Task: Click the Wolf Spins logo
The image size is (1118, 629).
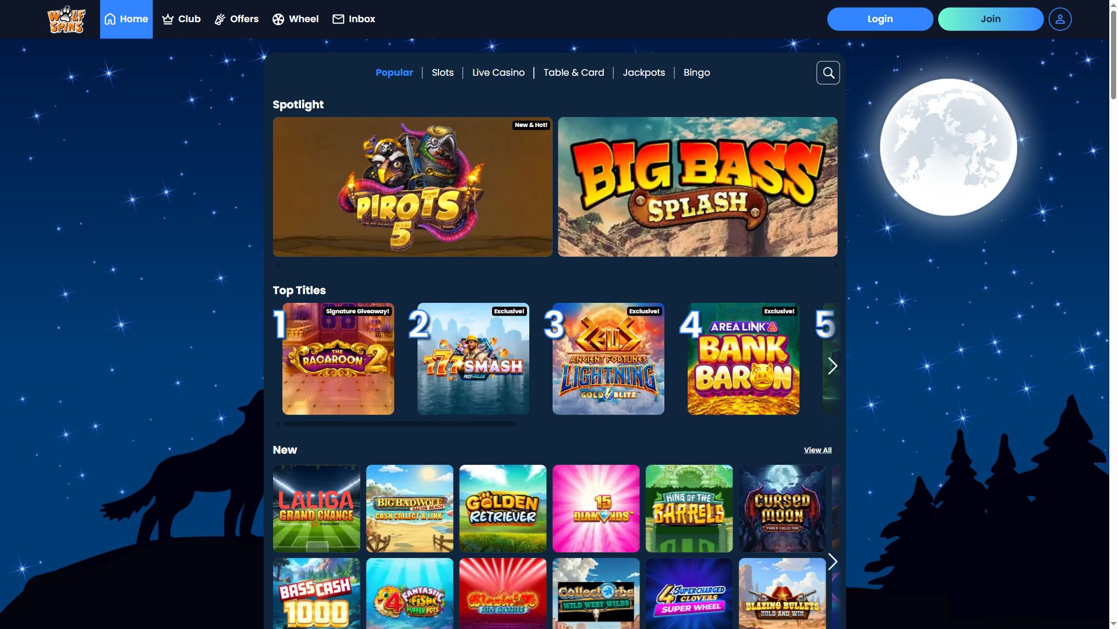Action: (66, 19)
